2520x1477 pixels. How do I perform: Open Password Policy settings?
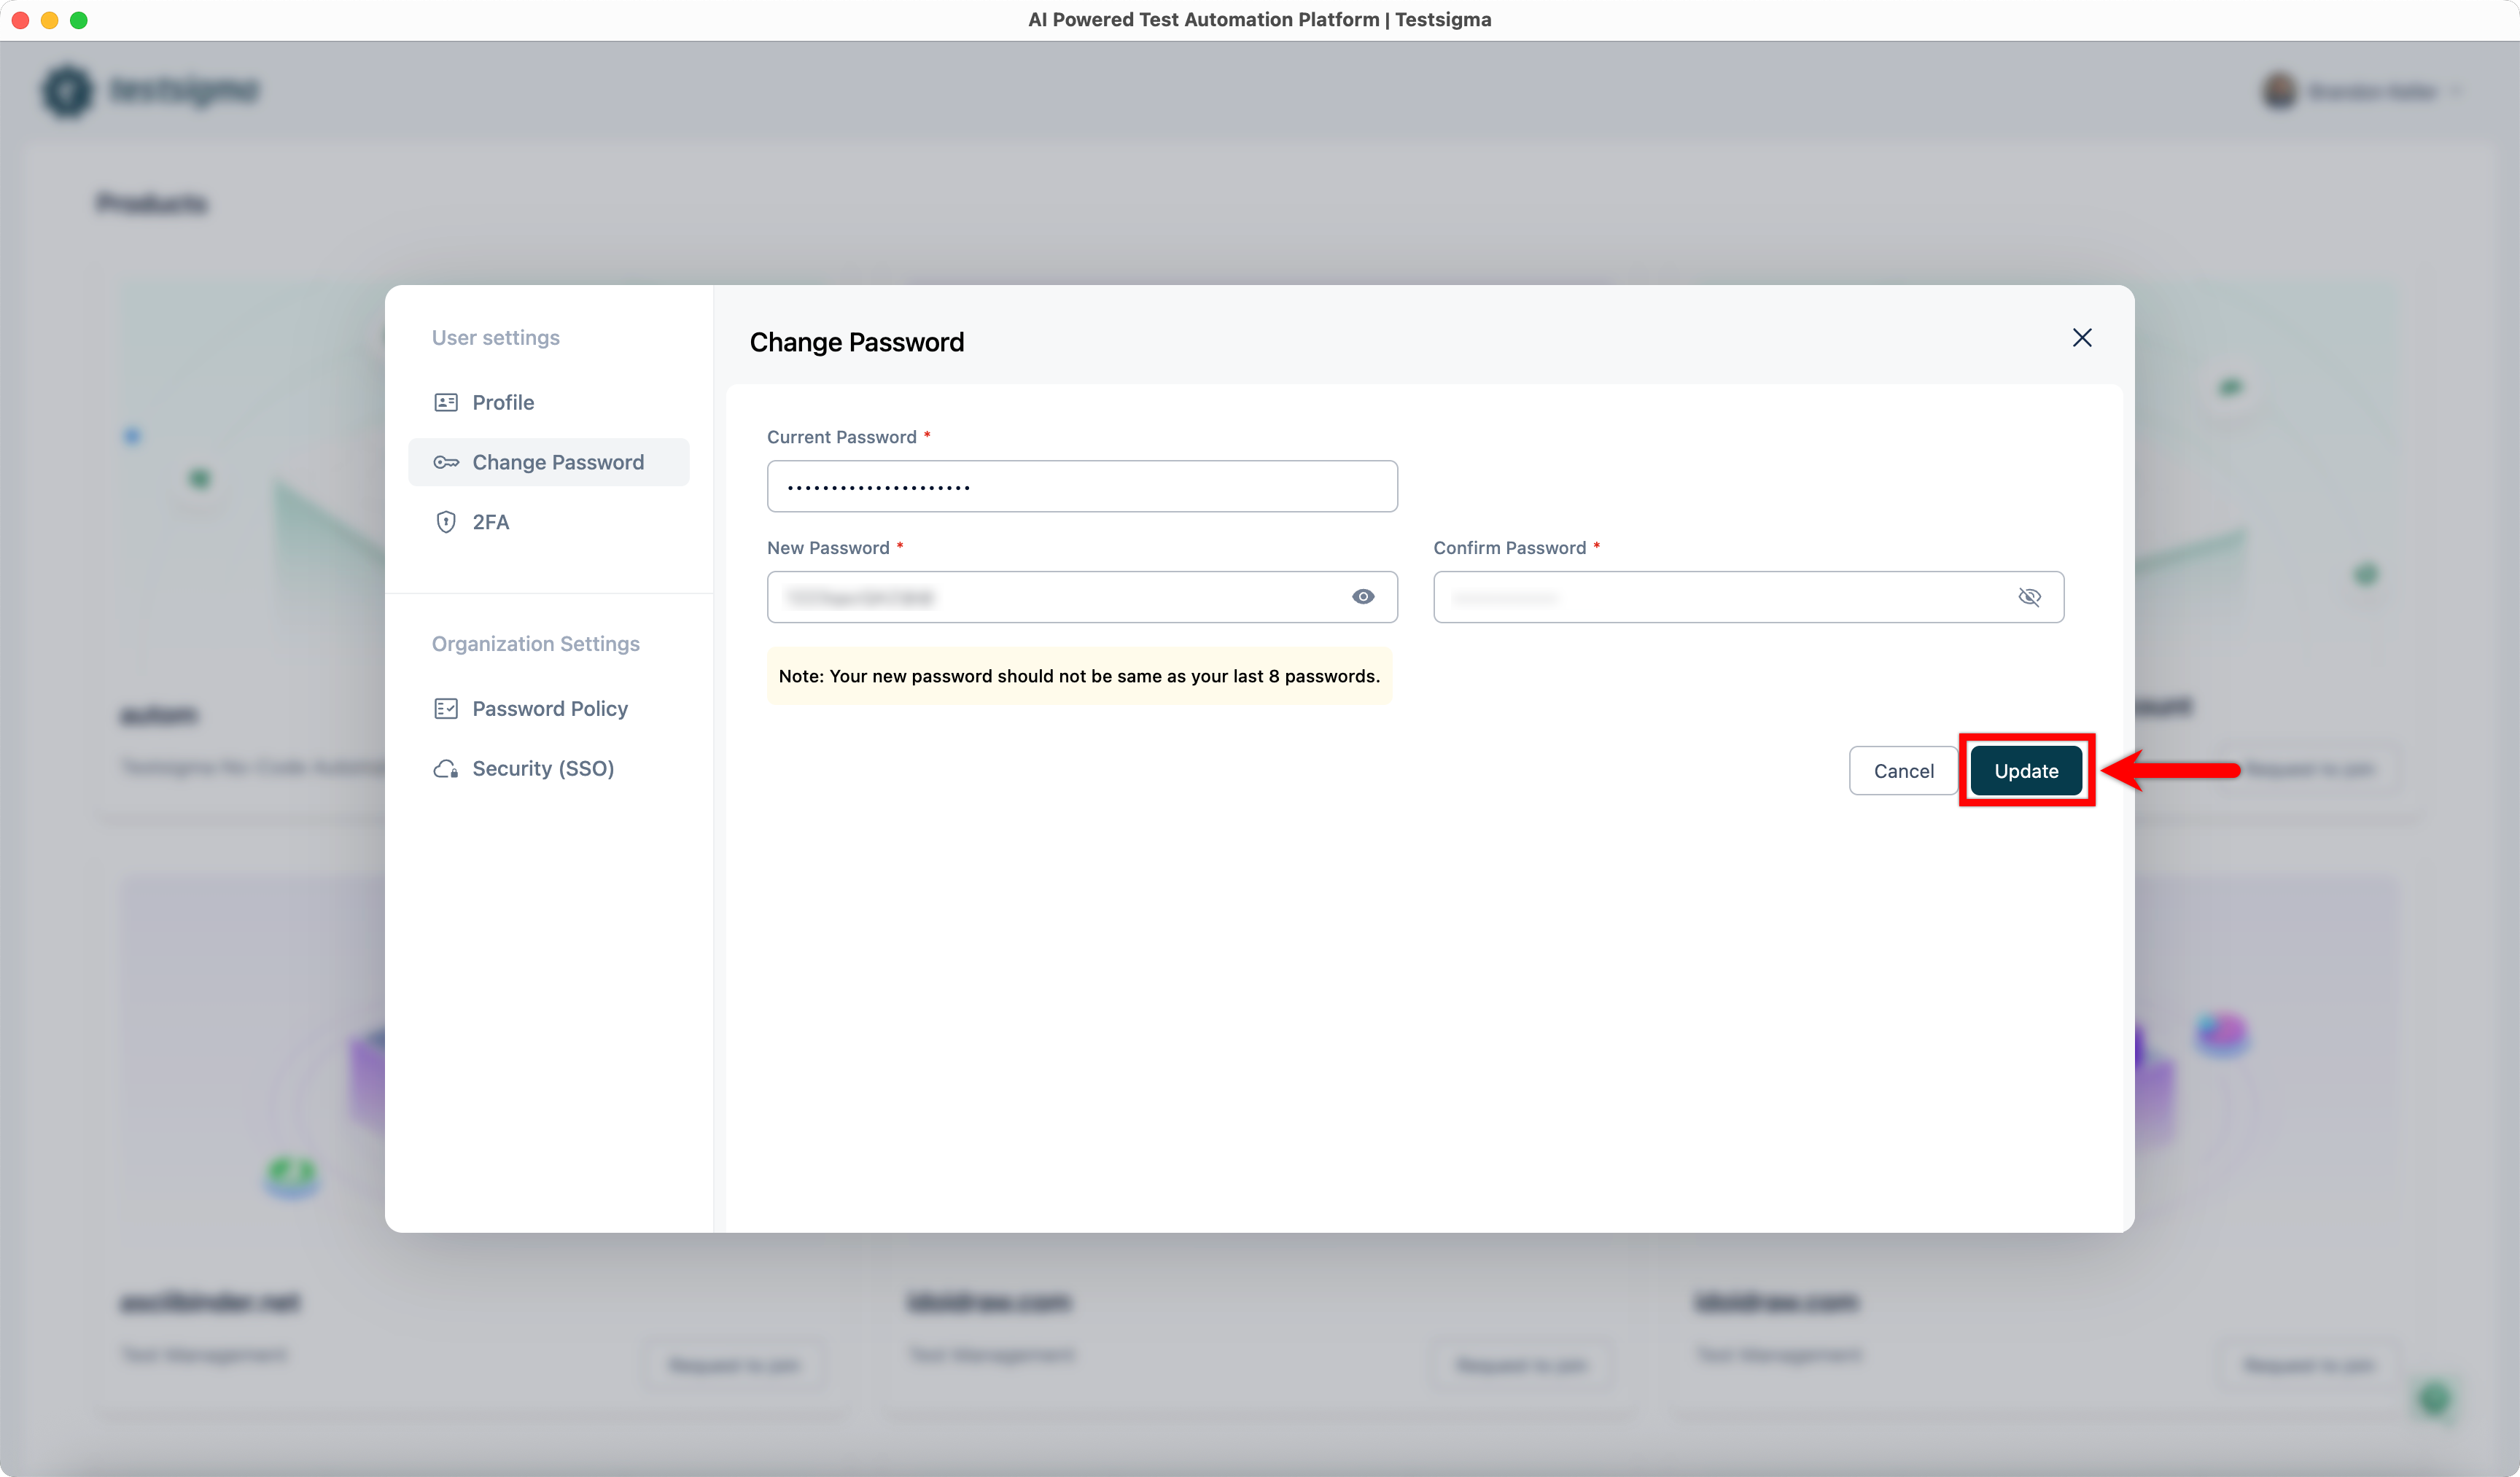point(549,708)
